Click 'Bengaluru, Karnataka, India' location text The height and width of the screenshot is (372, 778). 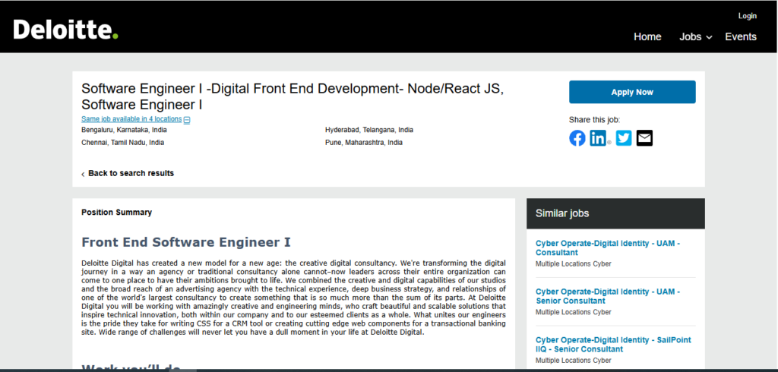[x=124, y=130]
